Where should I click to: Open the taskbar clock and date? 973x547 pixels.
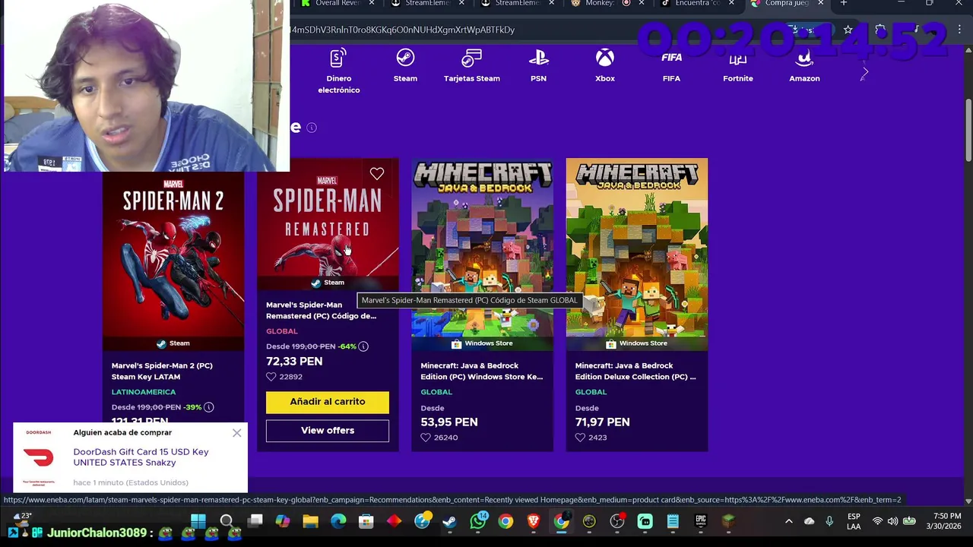pos(943,521)
